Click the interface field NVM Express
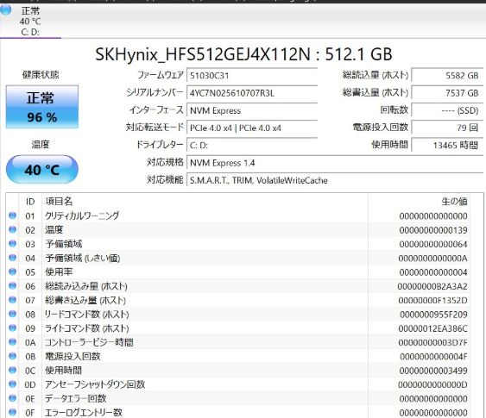Image resolution: width=486 pixels, height=418 pixels. (252, 110)
